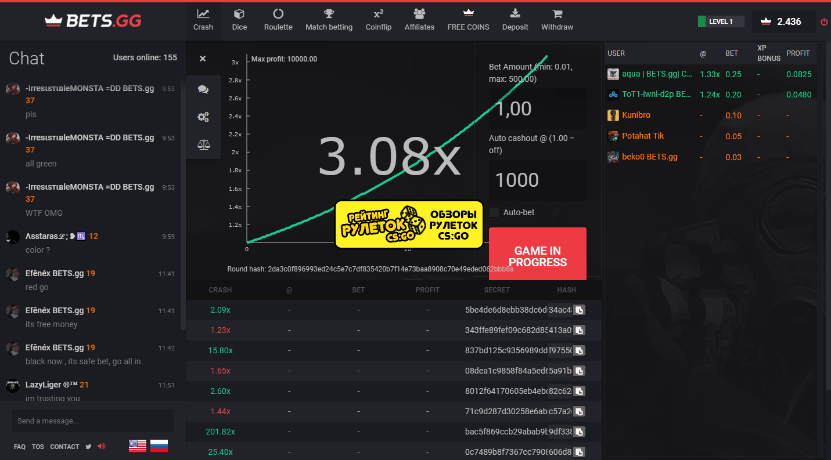The image size is (831, 460).
Task: Click ToT1-iwnl-d2p user avatar
Action: [x=613, y=95]
